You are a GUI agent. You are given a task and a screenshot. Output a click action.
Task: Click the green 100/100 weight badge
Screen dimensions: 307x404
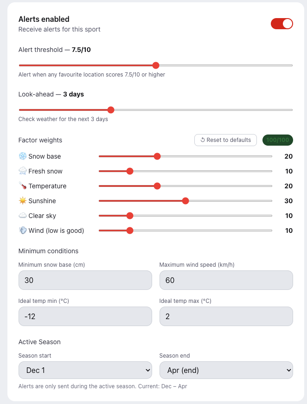[x=277, y=140]
